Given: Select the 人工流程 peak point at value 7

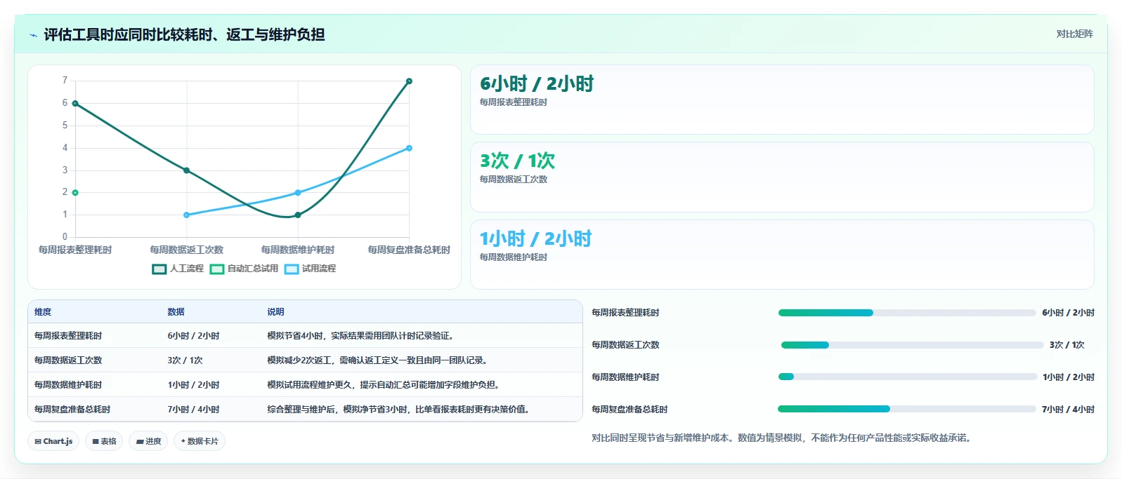Looking at the screenshot, I should (409, 81).
